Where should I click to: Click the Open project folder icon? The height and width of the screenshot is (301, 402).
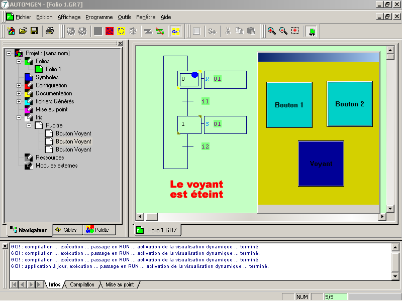coord(23,31)
